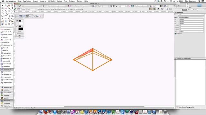206x115 pixels.
Task: Select the arrow selection tool
Action: (2, 6)
